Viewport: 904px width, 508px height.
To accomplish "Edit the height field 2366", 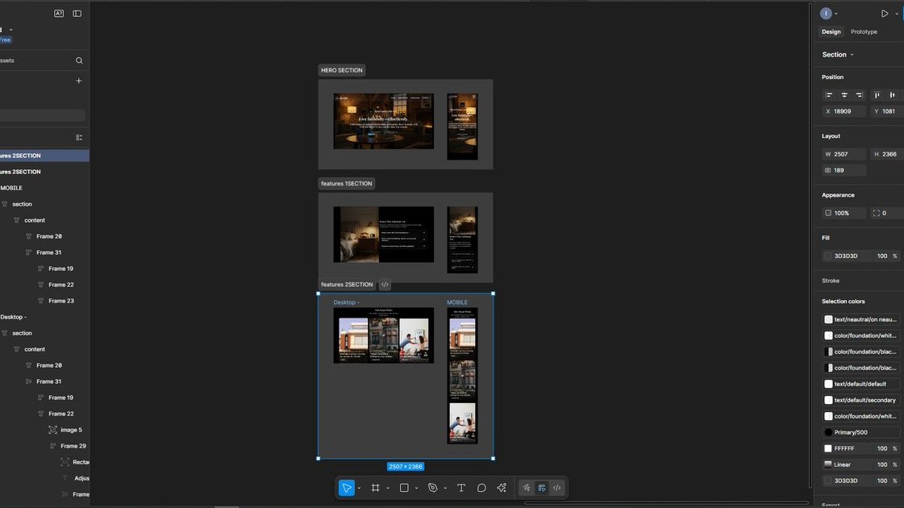I will point(888,154).
